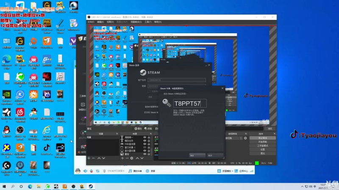Open OBS Help menu

(x=158, y=22)
